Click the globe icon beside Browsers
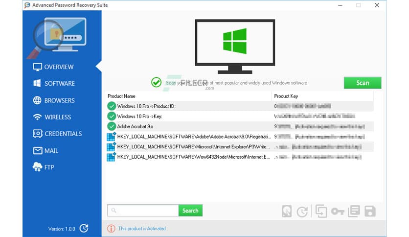 [37, 100]
